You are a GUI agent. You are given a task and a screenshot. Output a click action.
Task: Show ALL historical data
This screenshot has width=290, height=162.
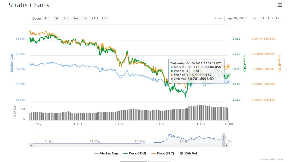point(104,18)
